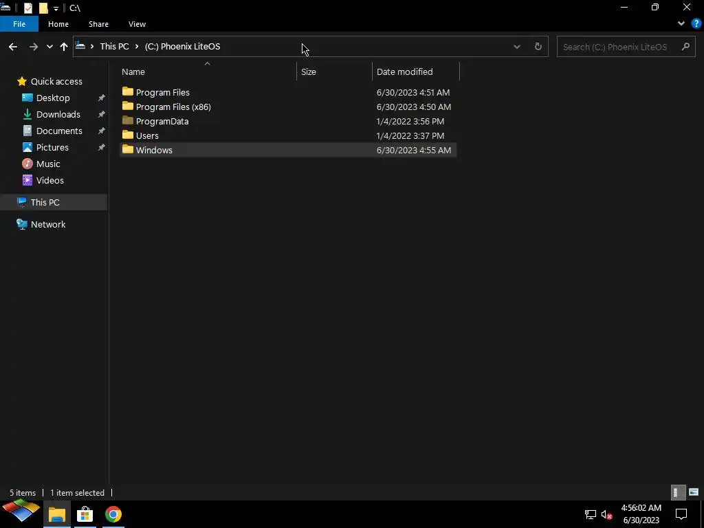Click the date 6/30/2023 4:51 AM
This screenshot has width=704, height=528.
[x=413, y=93]
